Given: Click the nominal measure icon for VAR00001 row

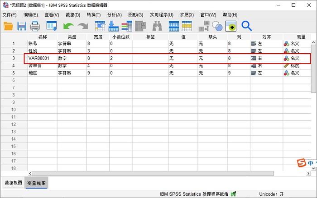Looking at the screenshot, I should [x=287, y=58].
